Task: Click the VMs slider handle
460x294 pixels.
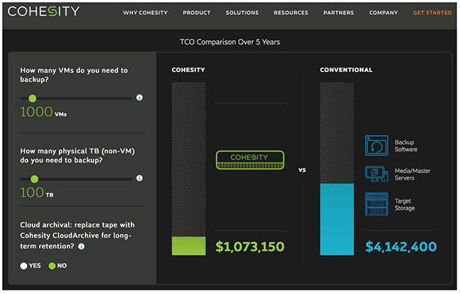Action: [33, 98]
